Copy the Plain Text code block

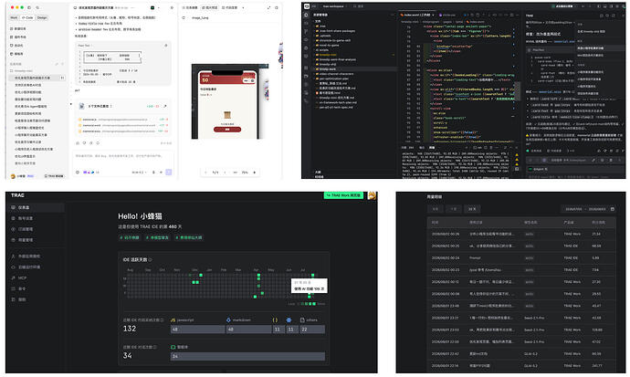click(166, 46)
